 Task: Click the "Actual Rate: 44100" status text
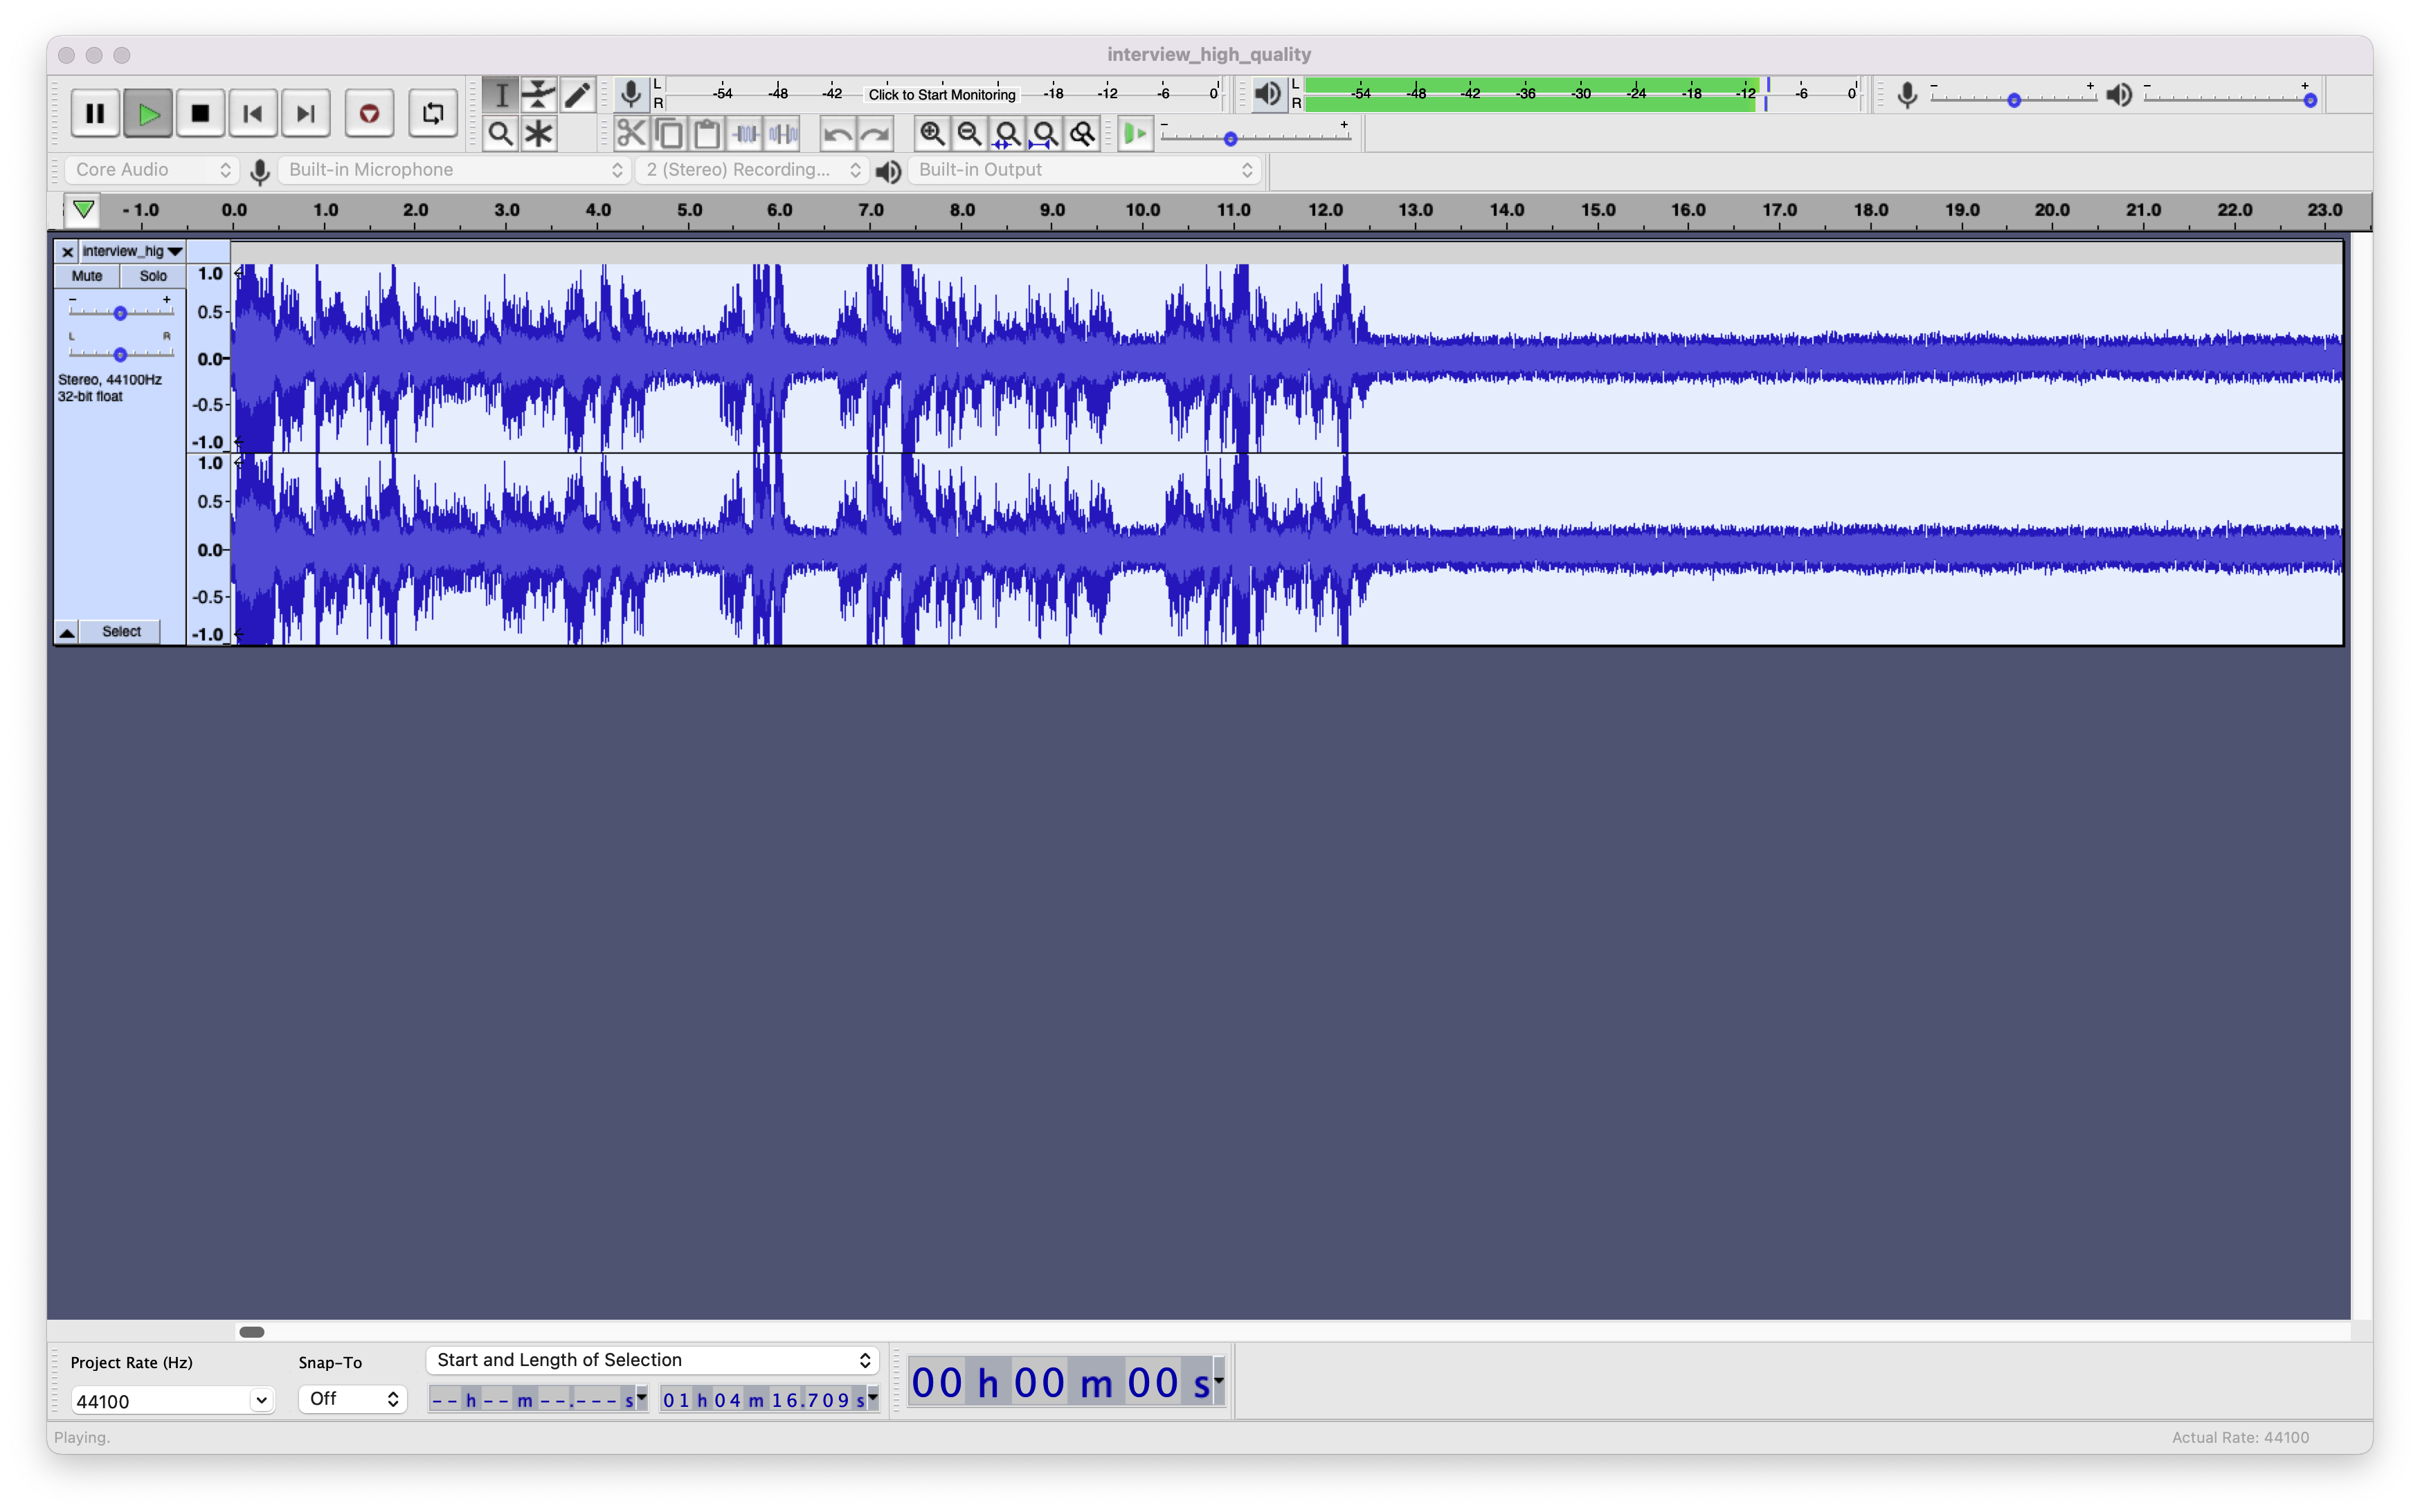[2240, 1437]
